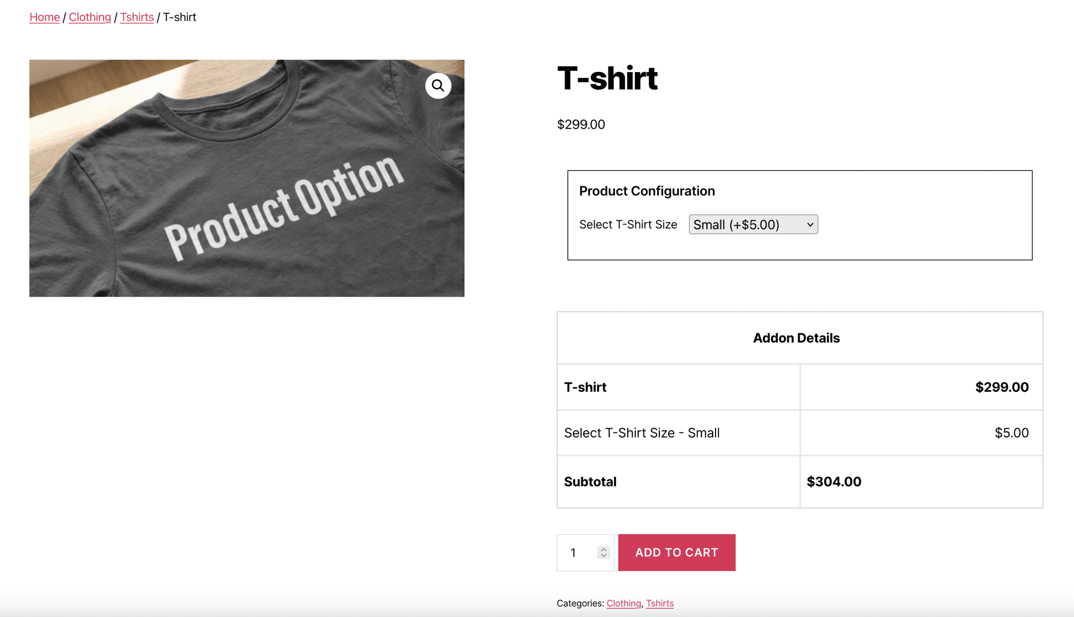Increase quantity with the up arrow

point(603,549)
